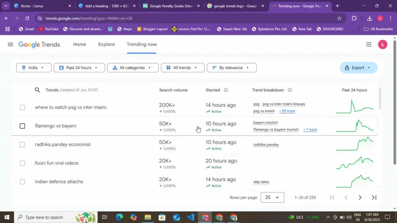Screen dimensions: 397x223
Task: Select the 'indian defence attache' checkbox
Action: coord(22,182)
